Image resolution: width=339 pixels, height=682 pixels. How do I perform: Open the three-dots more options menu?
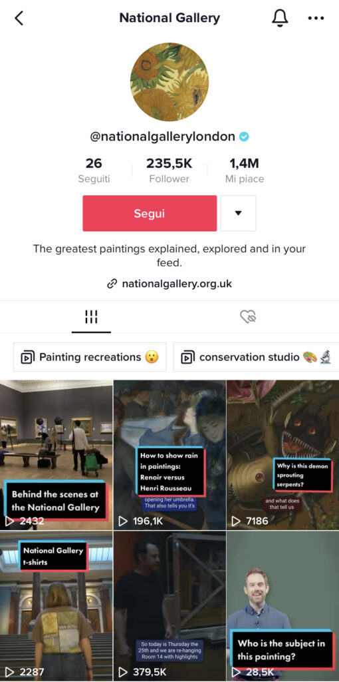[316, 18]
